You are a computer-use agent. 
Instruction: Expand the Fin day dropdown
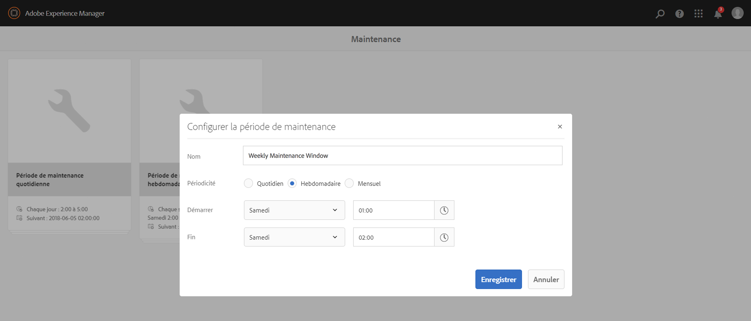coord(294,237)
